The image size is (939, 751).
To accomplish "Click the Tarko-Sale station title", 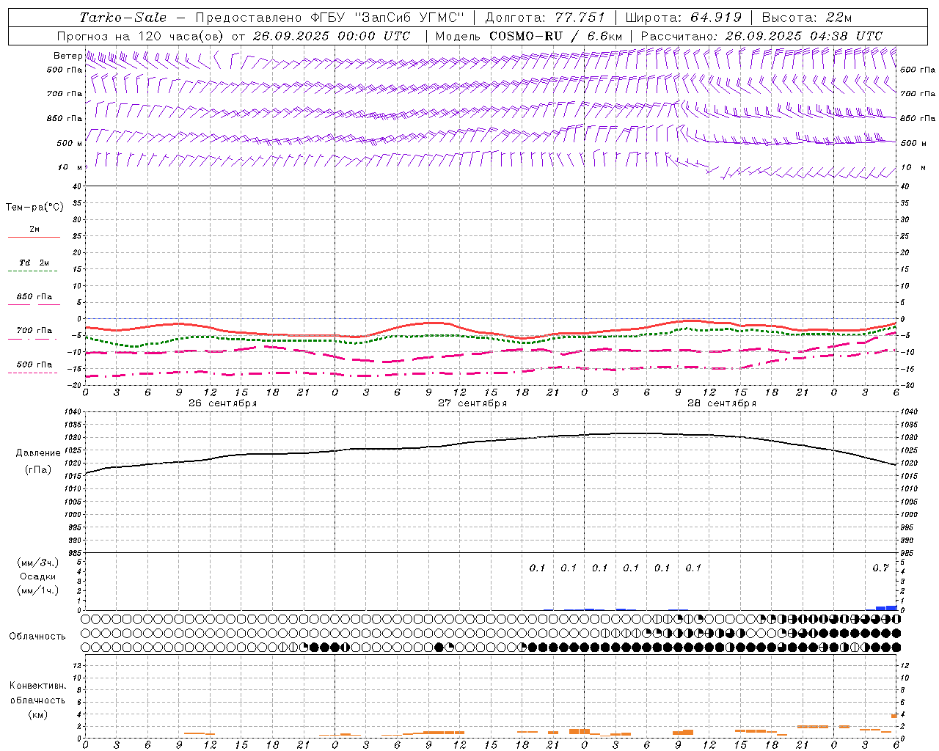I will pyautogui.click(x=123, y=18).
